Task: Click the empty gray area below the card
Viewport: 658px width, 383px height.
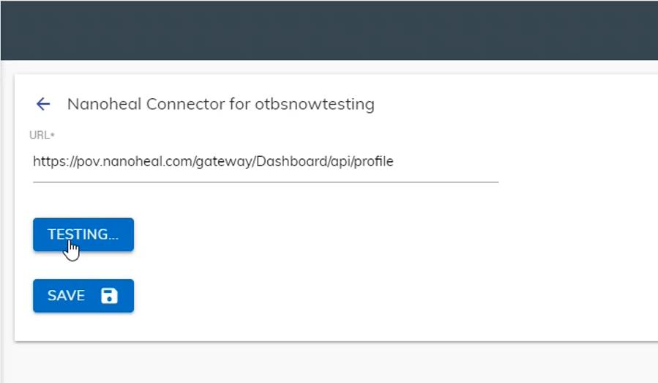Action: [329, 362]
